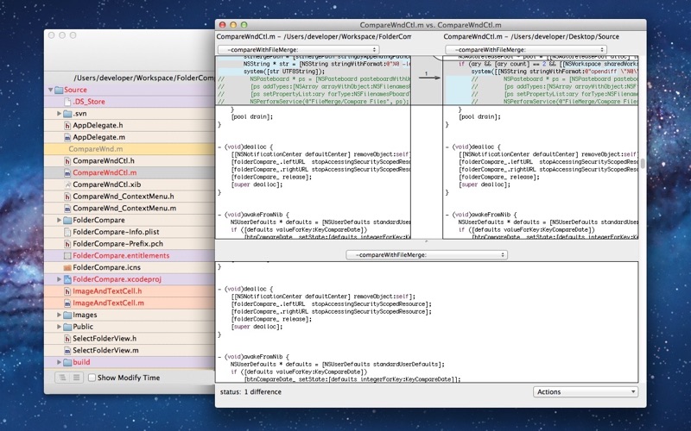Image resolution: width=691 pixels, height=431 pixels.
Task: Select the AppDelegate.h header file icon
Action: coord(67,125)
